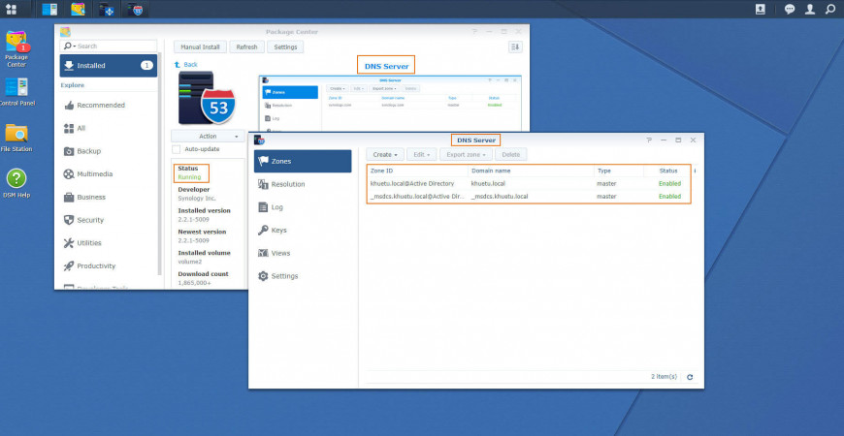The image size is (844, 436).
Task: Open File Station desktop icon
Action: tap(16, 138)
